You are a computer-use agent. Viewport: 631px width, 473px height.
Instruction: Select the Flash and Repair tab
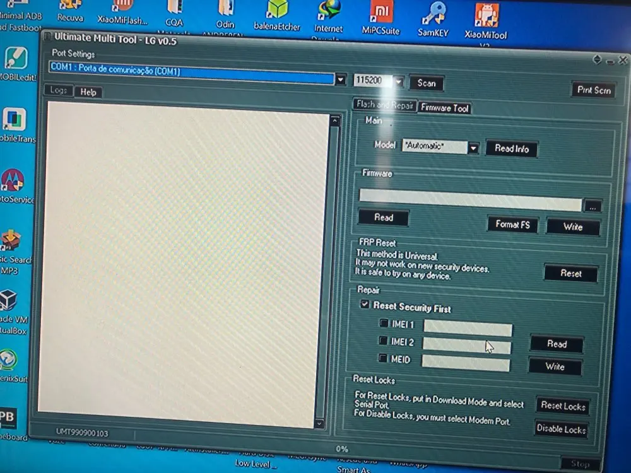click(385, 105)
